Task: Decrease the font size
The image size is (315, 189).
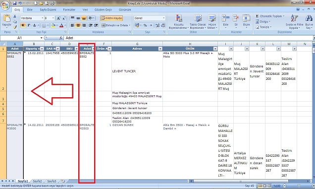Action: (64, 18)
